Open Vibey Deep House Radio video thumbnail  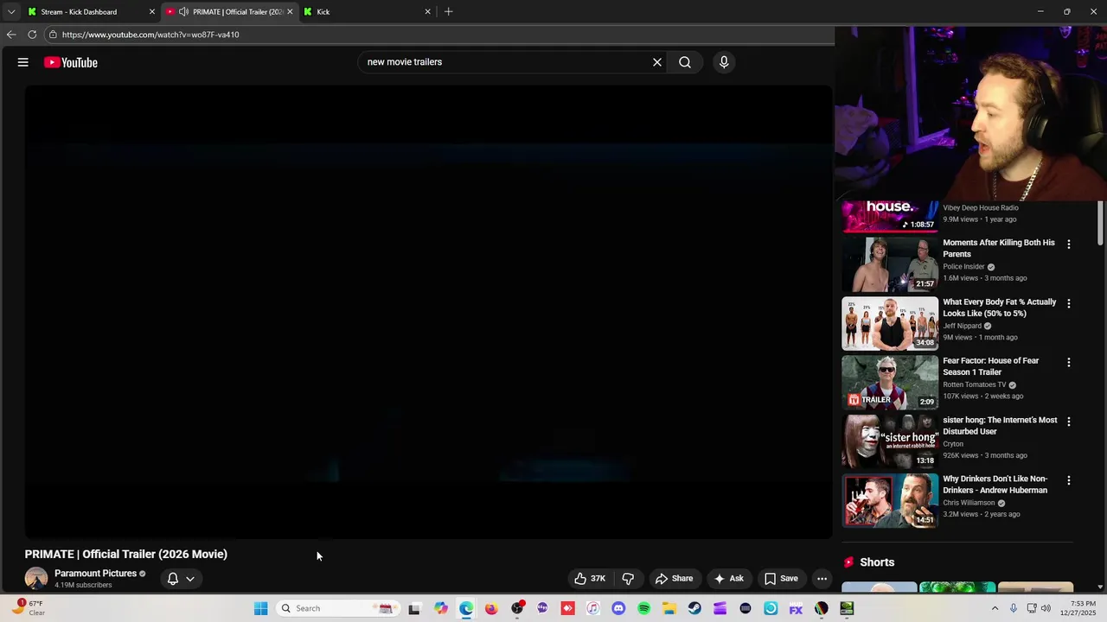tap(890, 217)
